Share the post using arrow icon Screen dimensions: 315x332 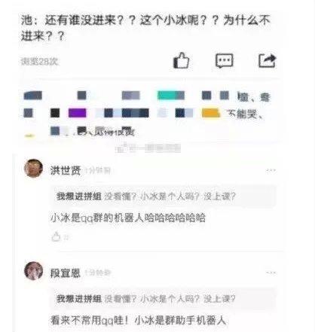(x=268, y=60)
